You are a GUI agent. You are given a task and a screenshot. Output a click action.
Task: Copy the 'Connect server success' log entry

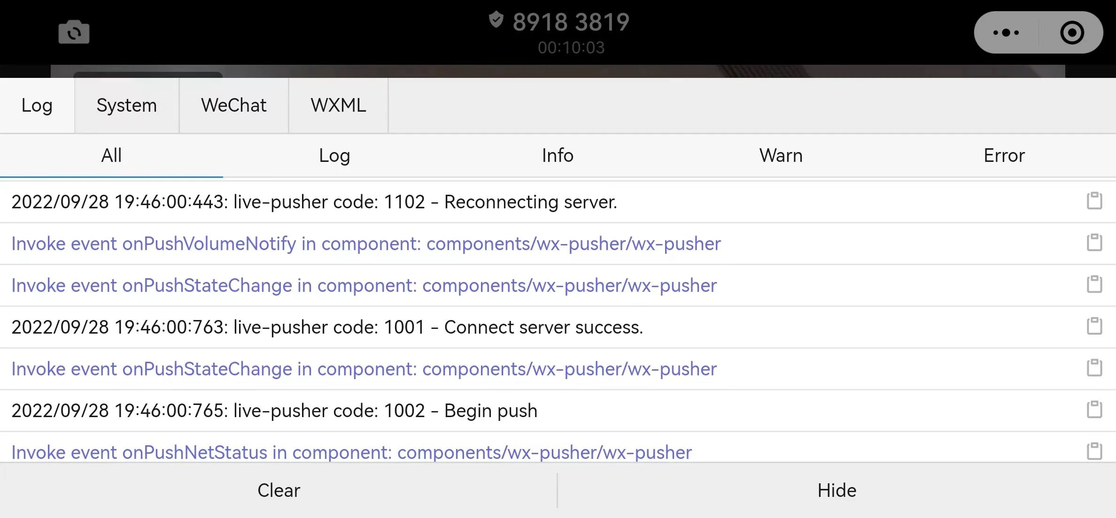click(x=1094, y=326)
